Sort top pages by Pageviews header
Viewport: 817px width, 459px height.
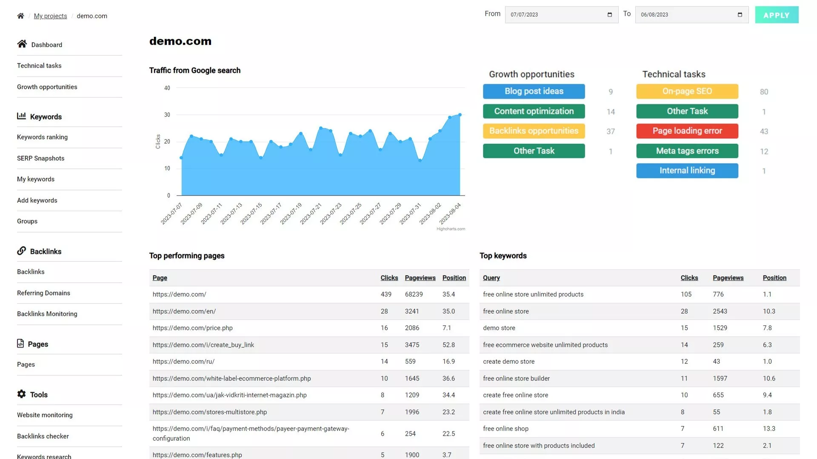click(x=420, y=278)
